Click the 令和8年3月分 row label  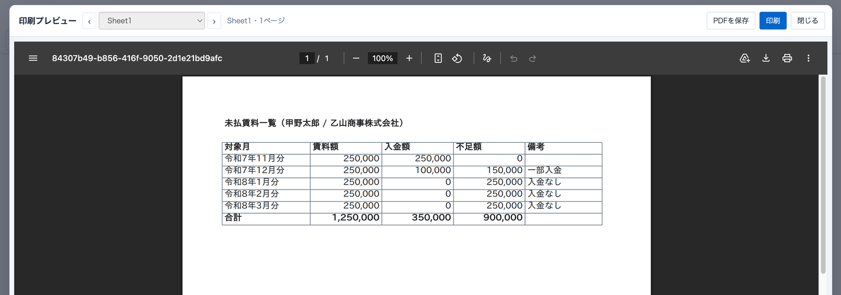click(252, 206)
